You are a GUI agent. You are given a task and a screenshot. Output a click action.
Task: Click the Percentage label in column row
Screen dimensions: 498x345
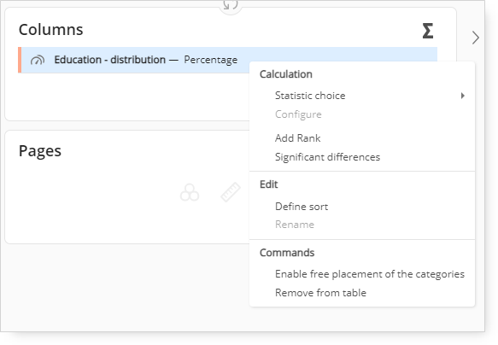click(211, 60)
